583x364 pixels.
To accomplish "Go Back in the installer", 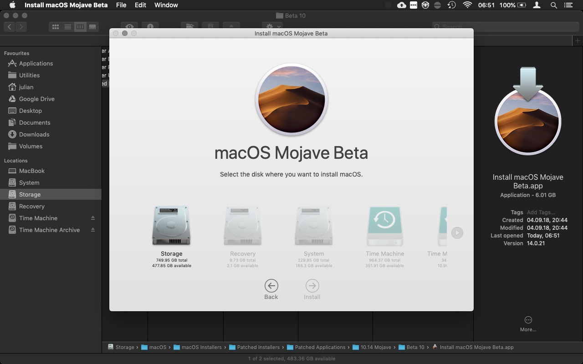I will coord(271,286).
